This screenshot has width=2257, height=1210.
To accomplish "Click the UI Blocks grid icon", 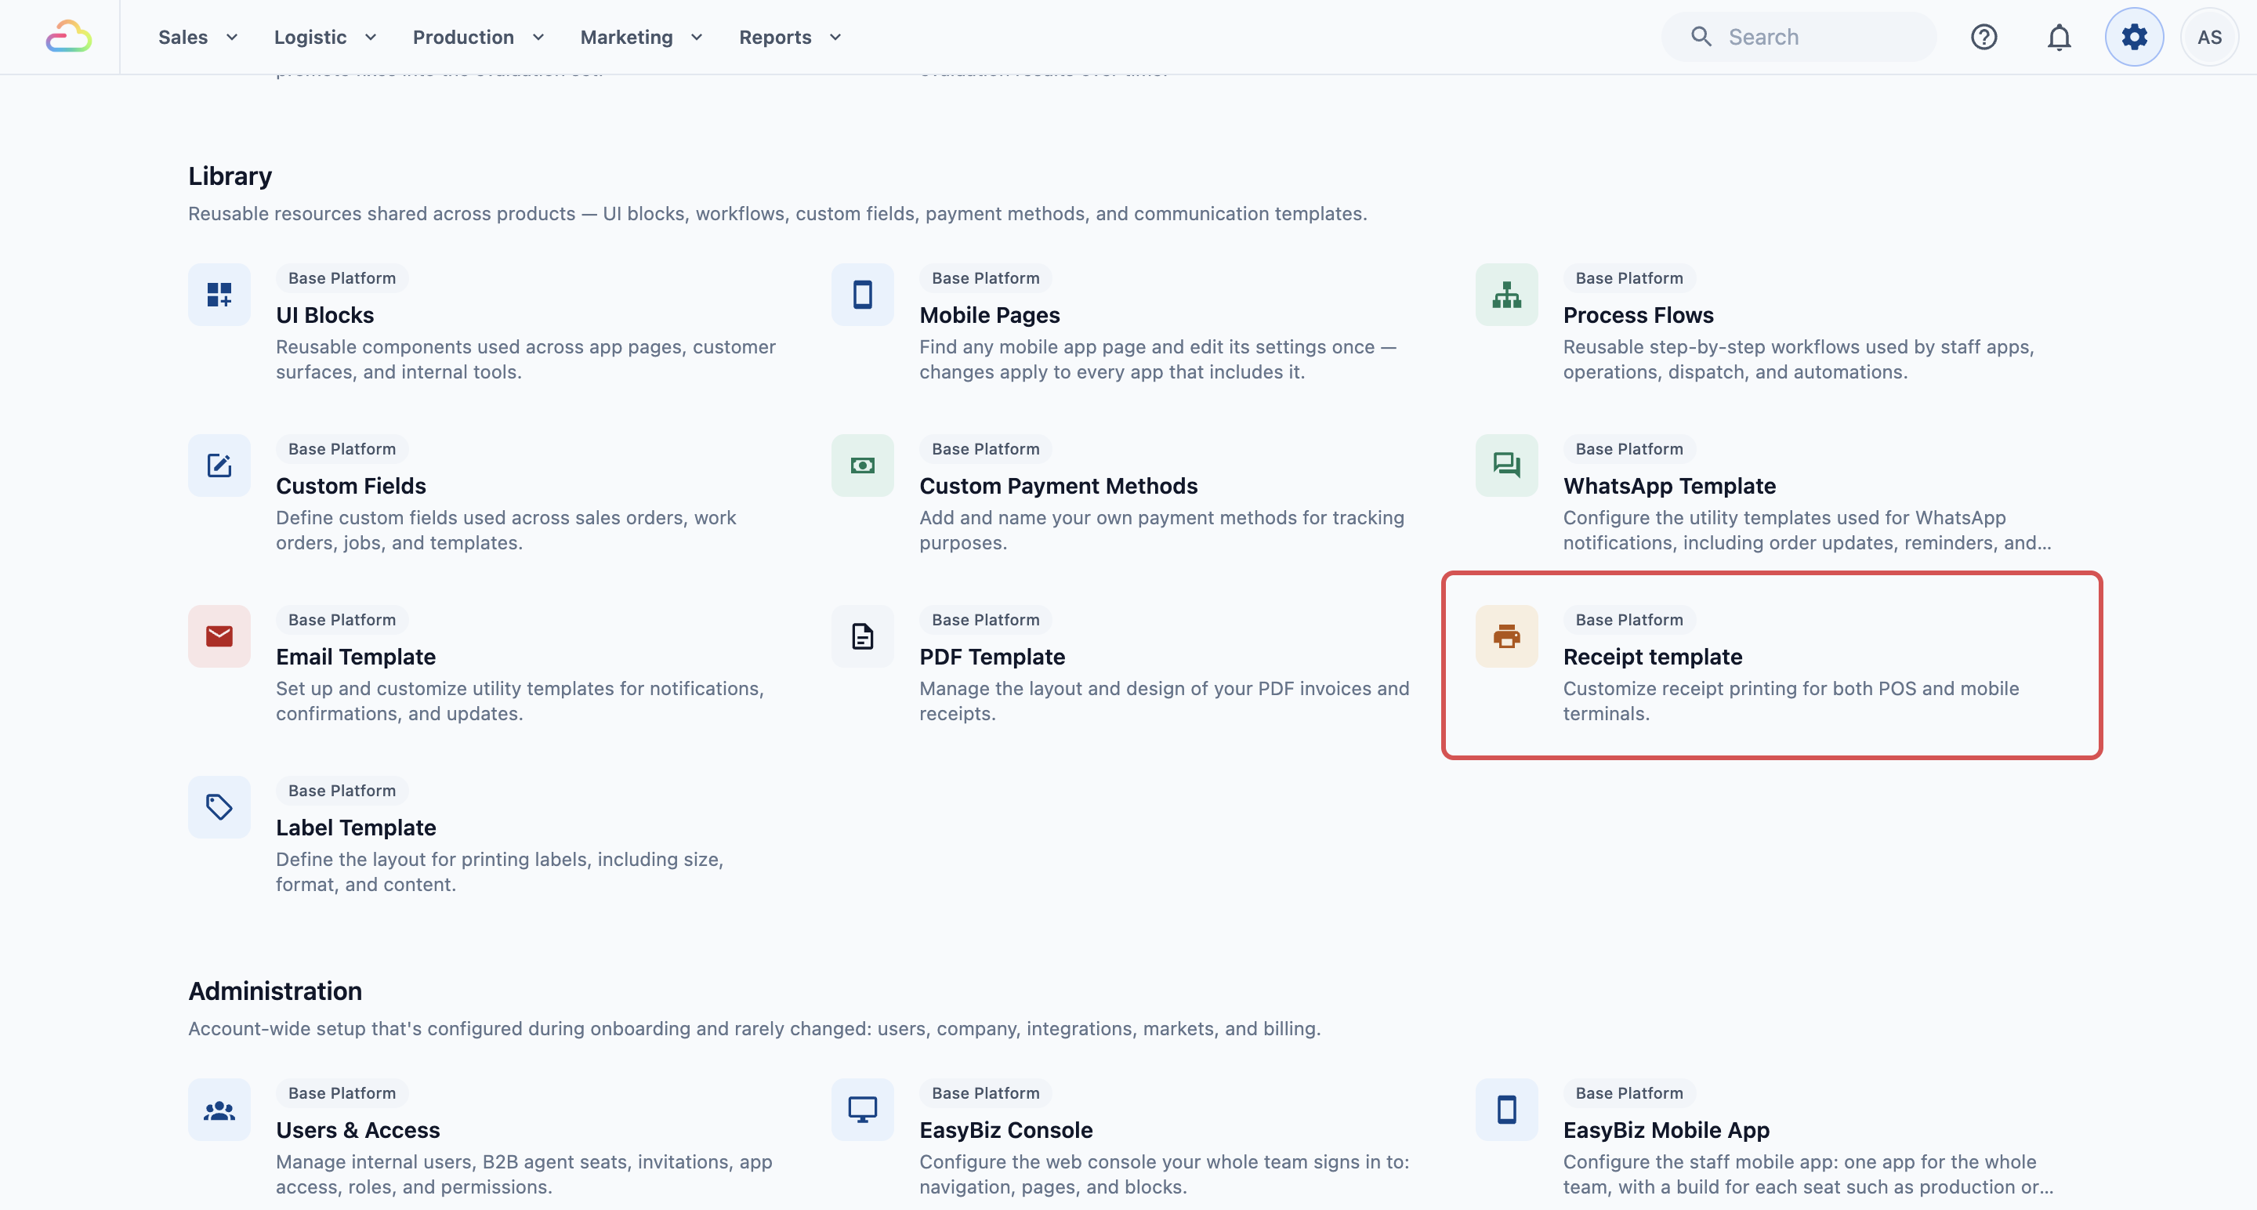I will click(x=219, y=295).
